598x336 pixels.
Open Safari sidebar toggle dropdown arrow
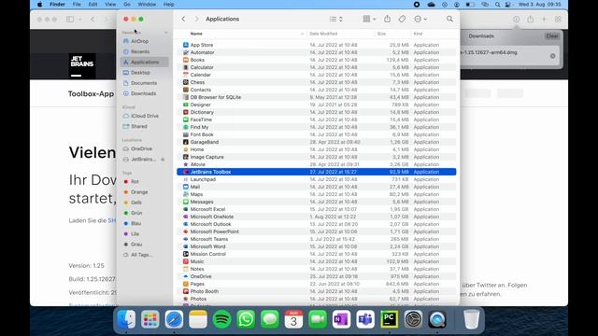coord(80,19)
